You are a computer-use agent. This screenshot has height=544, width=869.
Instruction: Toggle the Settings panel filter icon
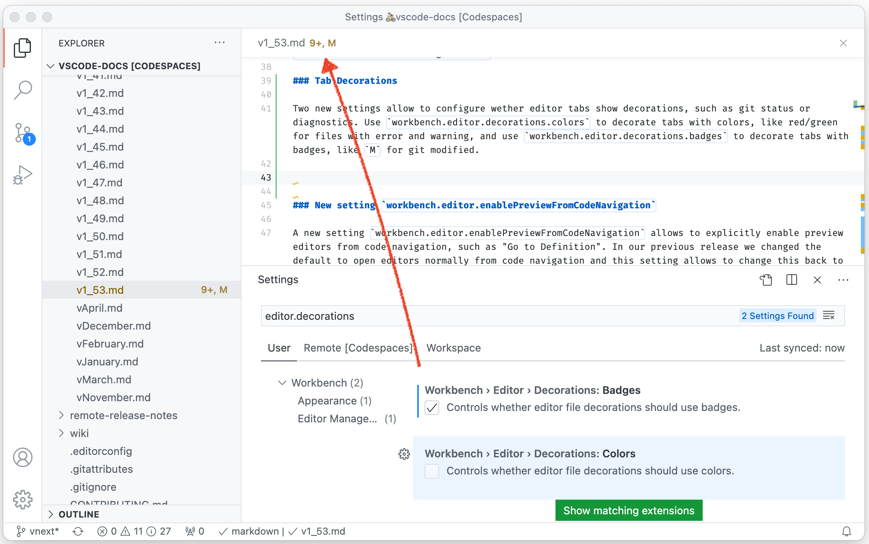830,315
